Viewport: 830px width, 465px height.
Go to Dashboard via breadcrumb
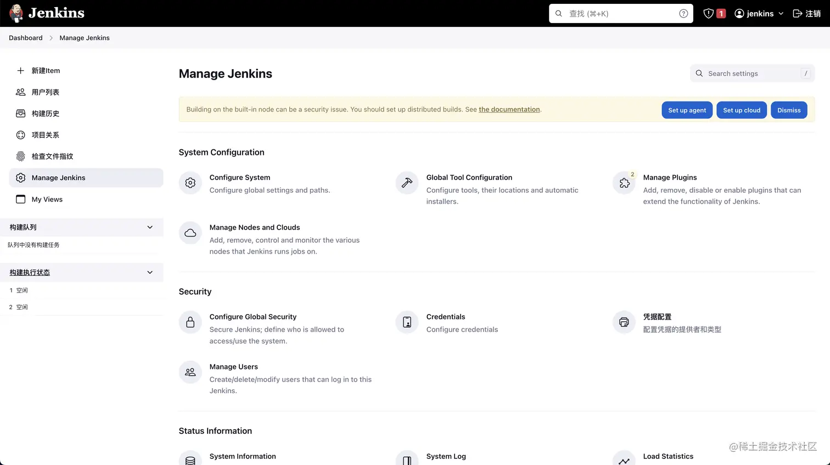(x=26, y=38)
